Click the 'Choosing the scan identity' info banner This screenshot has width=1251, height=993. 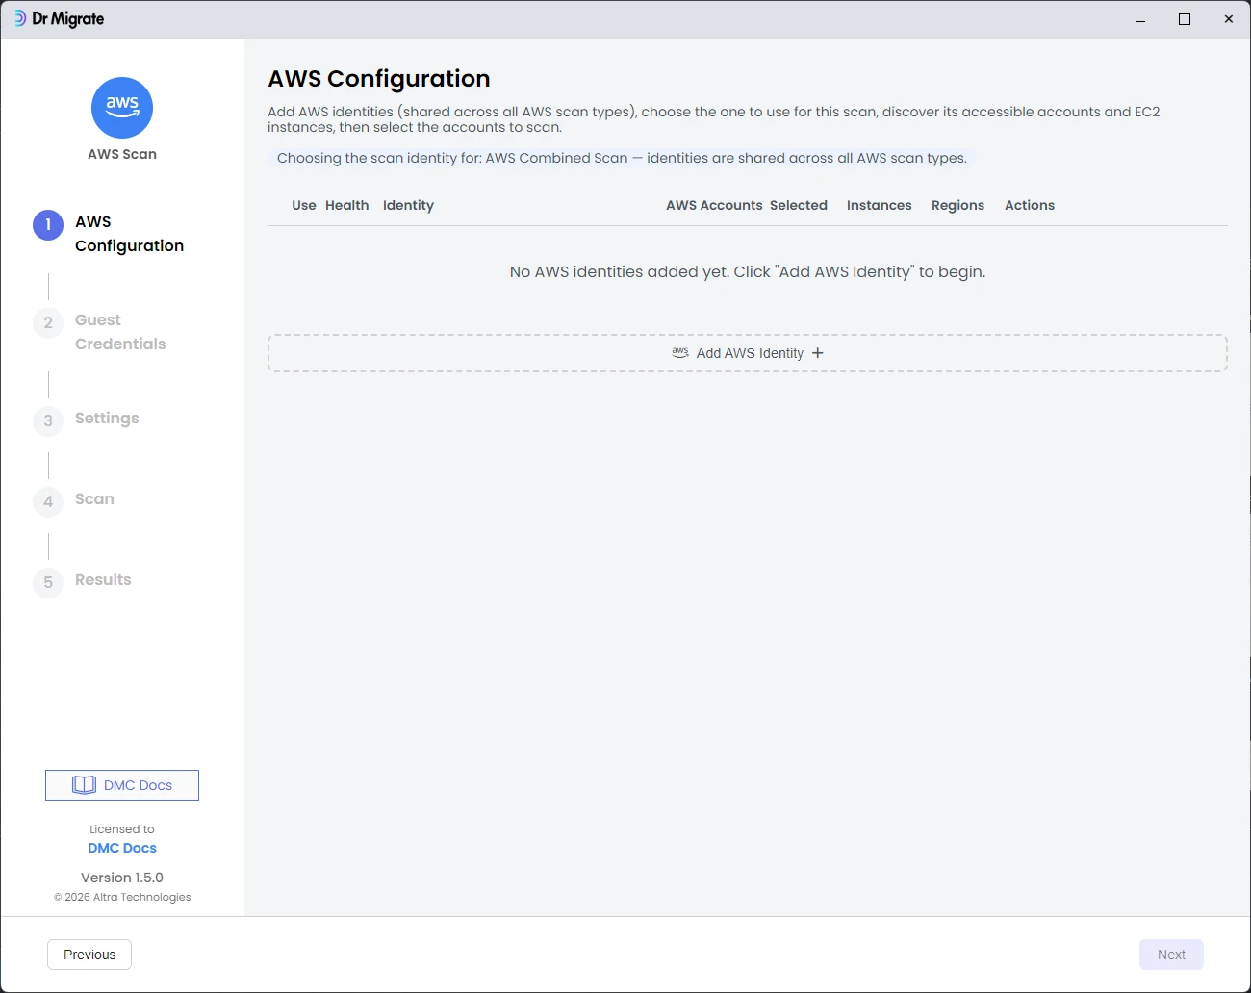(622, 158)
